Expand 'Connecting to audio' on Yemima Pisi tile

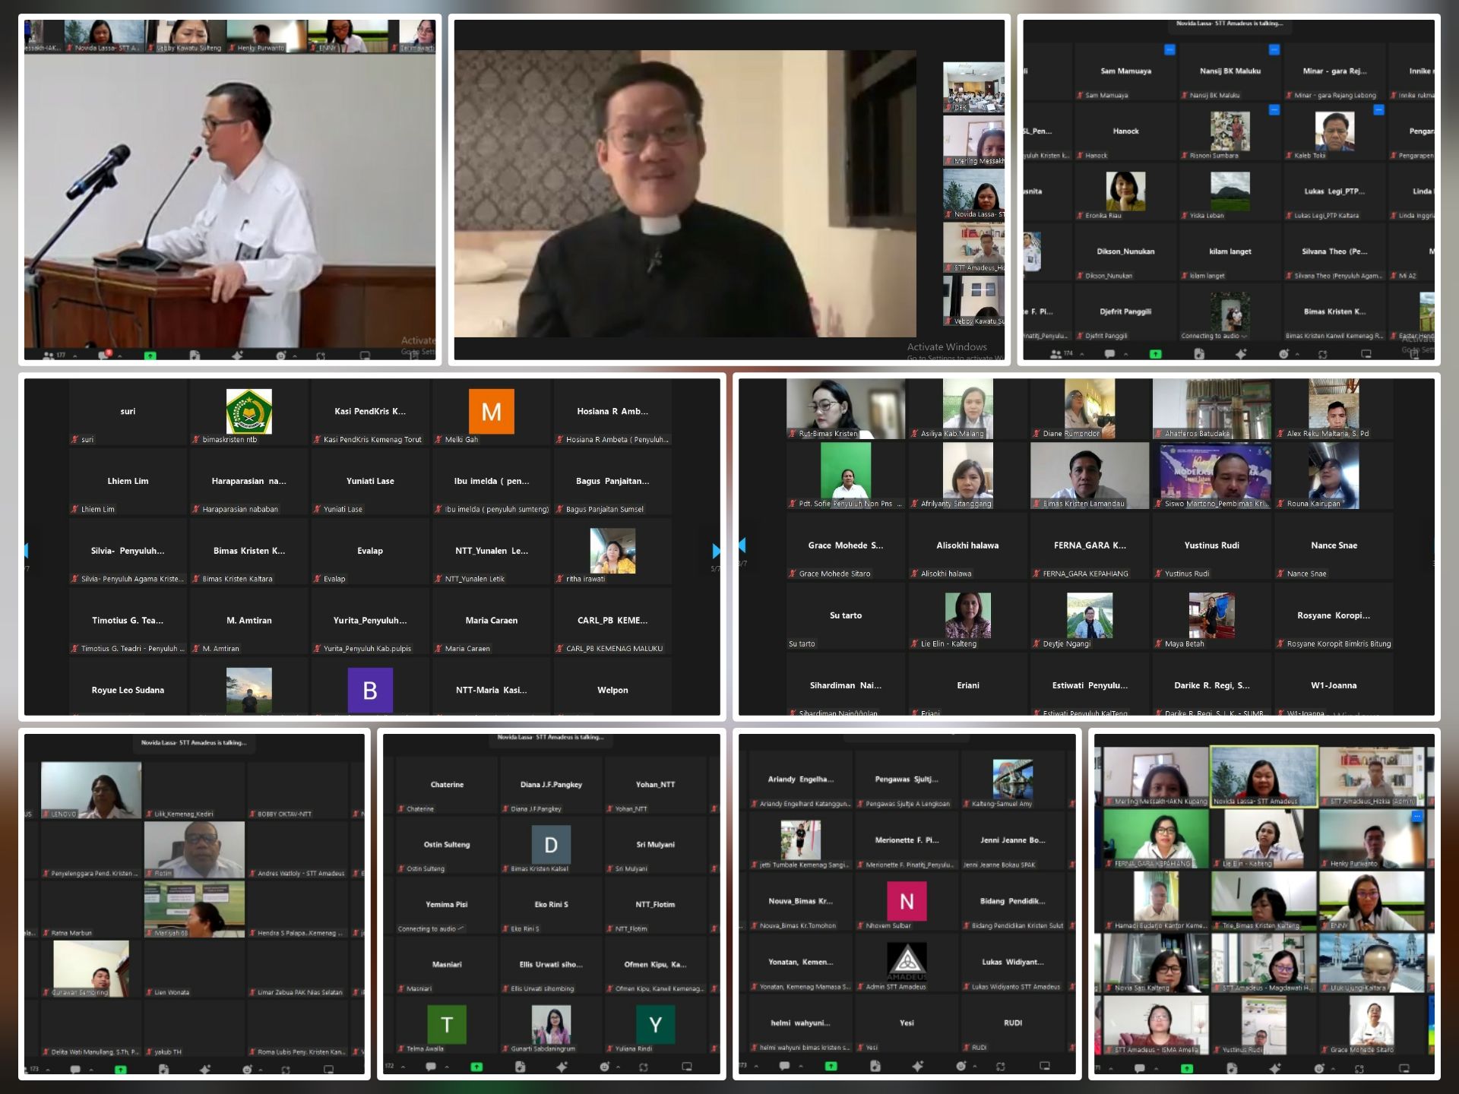coord(461,928)
